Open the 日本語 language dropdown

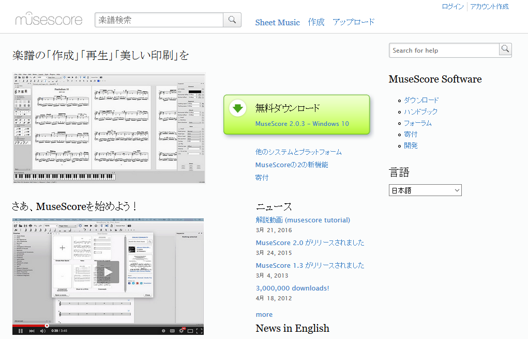[425, 190]
